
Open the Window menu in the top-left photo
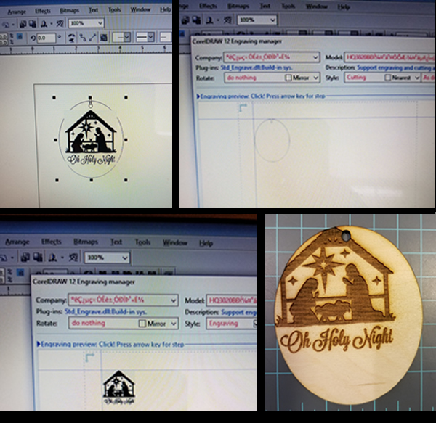click(x=140, y=9)
